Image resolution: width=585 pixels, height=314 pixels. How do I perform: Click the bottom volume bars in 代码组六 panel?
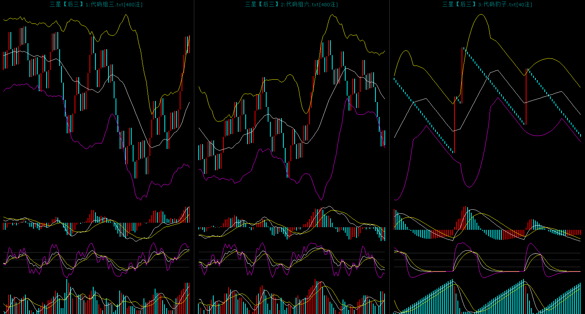(x=292, y=300)
